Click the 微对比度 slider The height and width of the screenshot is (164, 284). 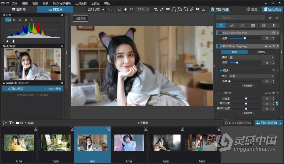pos(246,104)
